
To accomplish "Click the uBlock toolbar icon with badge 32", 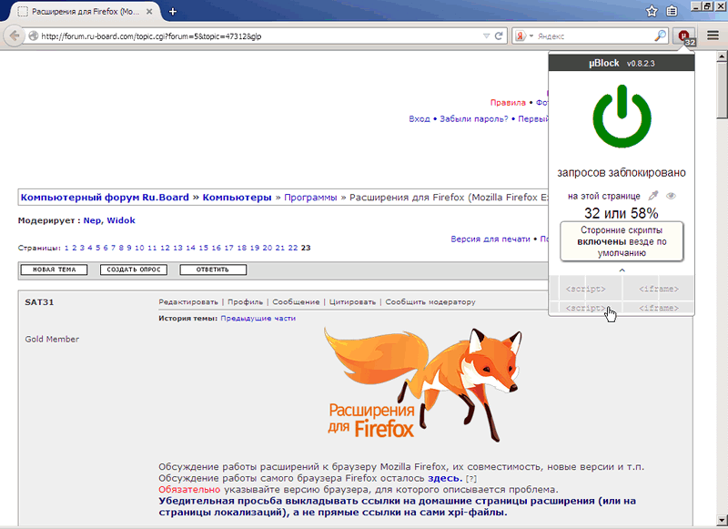I will [x=684, y=36].
